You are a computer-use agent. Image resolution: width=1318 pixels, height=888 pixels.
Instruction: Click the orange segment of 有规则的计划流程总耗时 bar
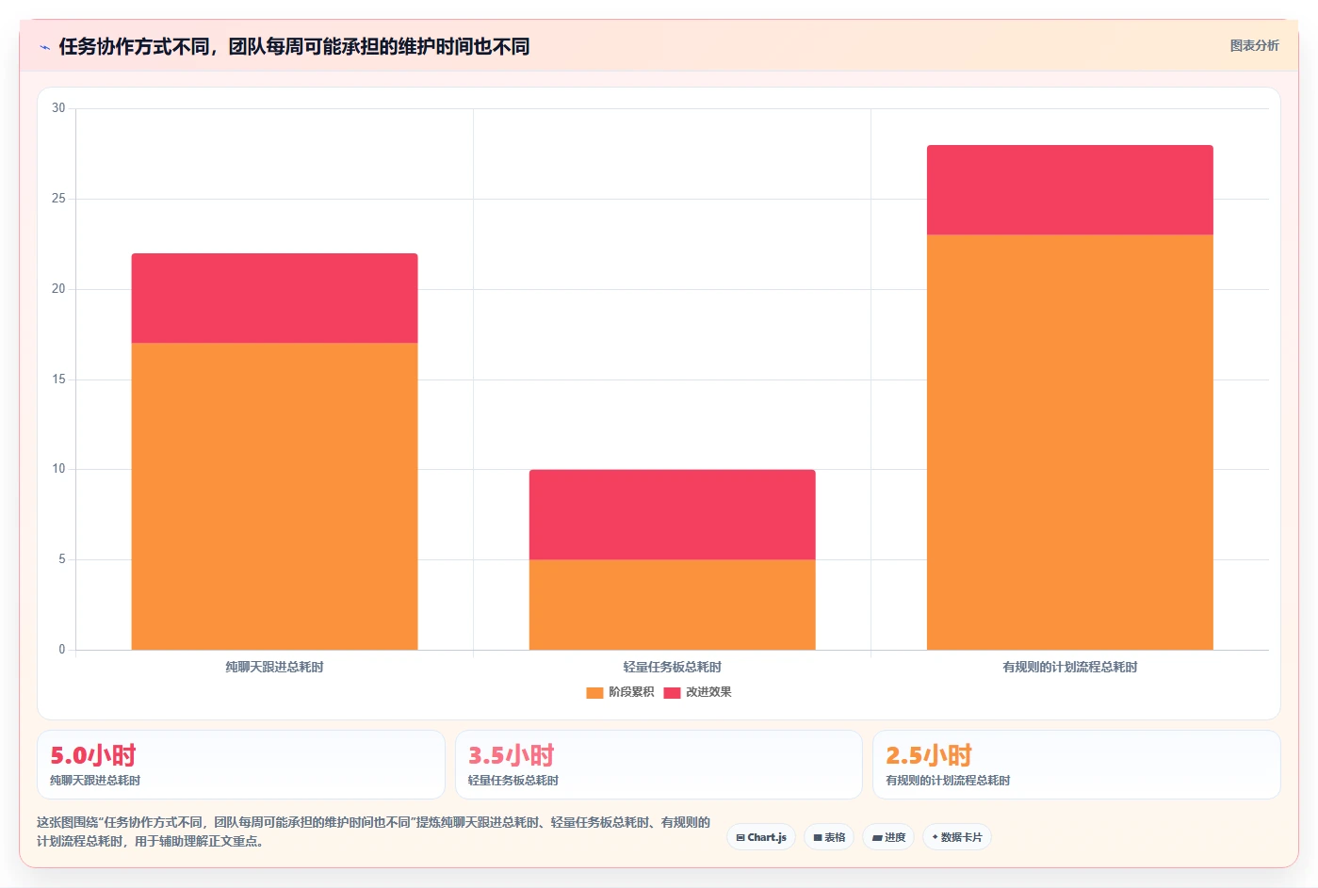coord(1069,443)
